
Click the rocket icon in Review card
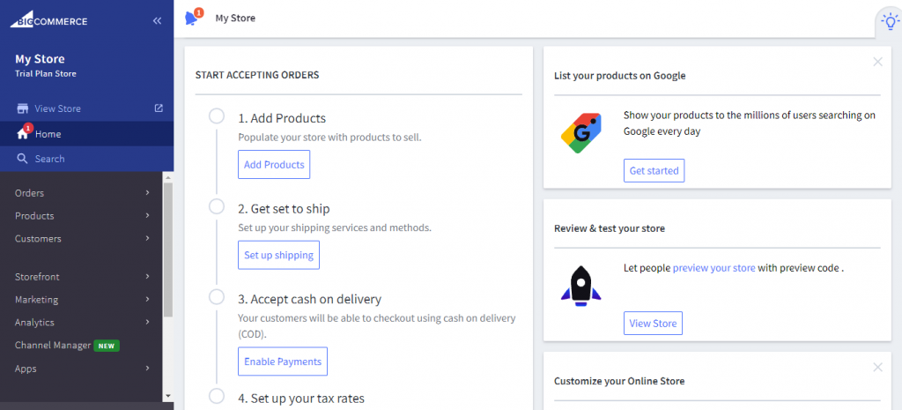tap(580, 285)
